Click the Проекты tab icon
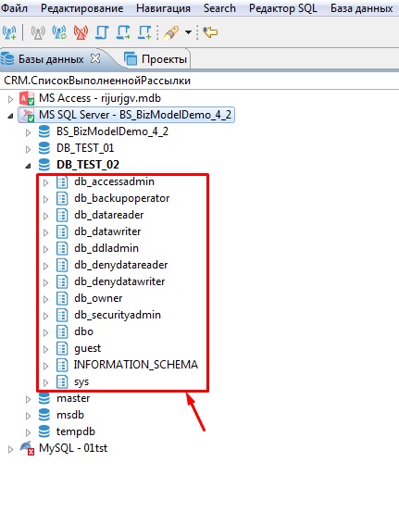Screen dimensions: 399x512 (x=131, y=59)
